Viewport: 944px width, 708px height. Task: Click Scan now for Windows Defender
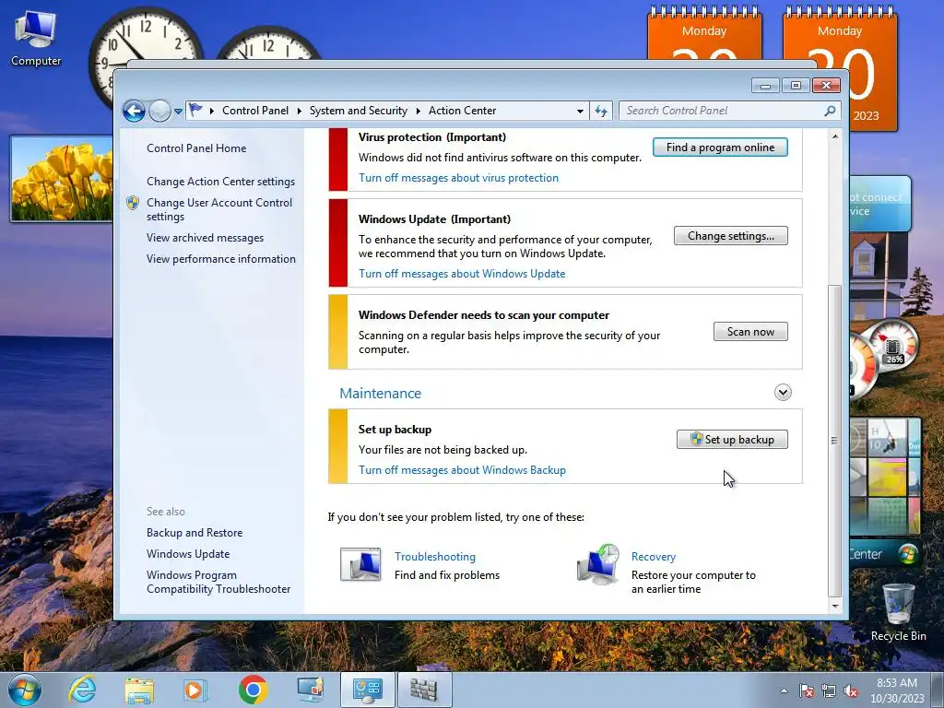pyautogui.click(x=750, y=332)
